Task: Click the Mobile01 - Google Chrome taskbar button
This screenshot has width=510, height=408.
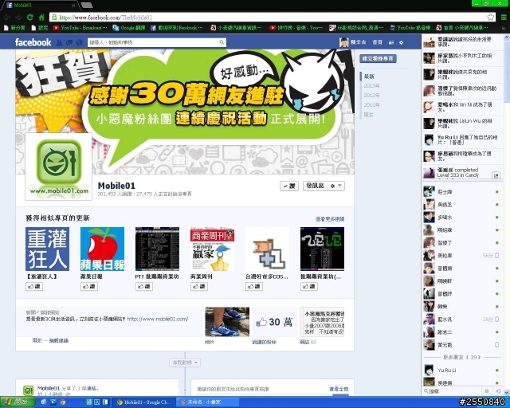Action: [145, 402]
